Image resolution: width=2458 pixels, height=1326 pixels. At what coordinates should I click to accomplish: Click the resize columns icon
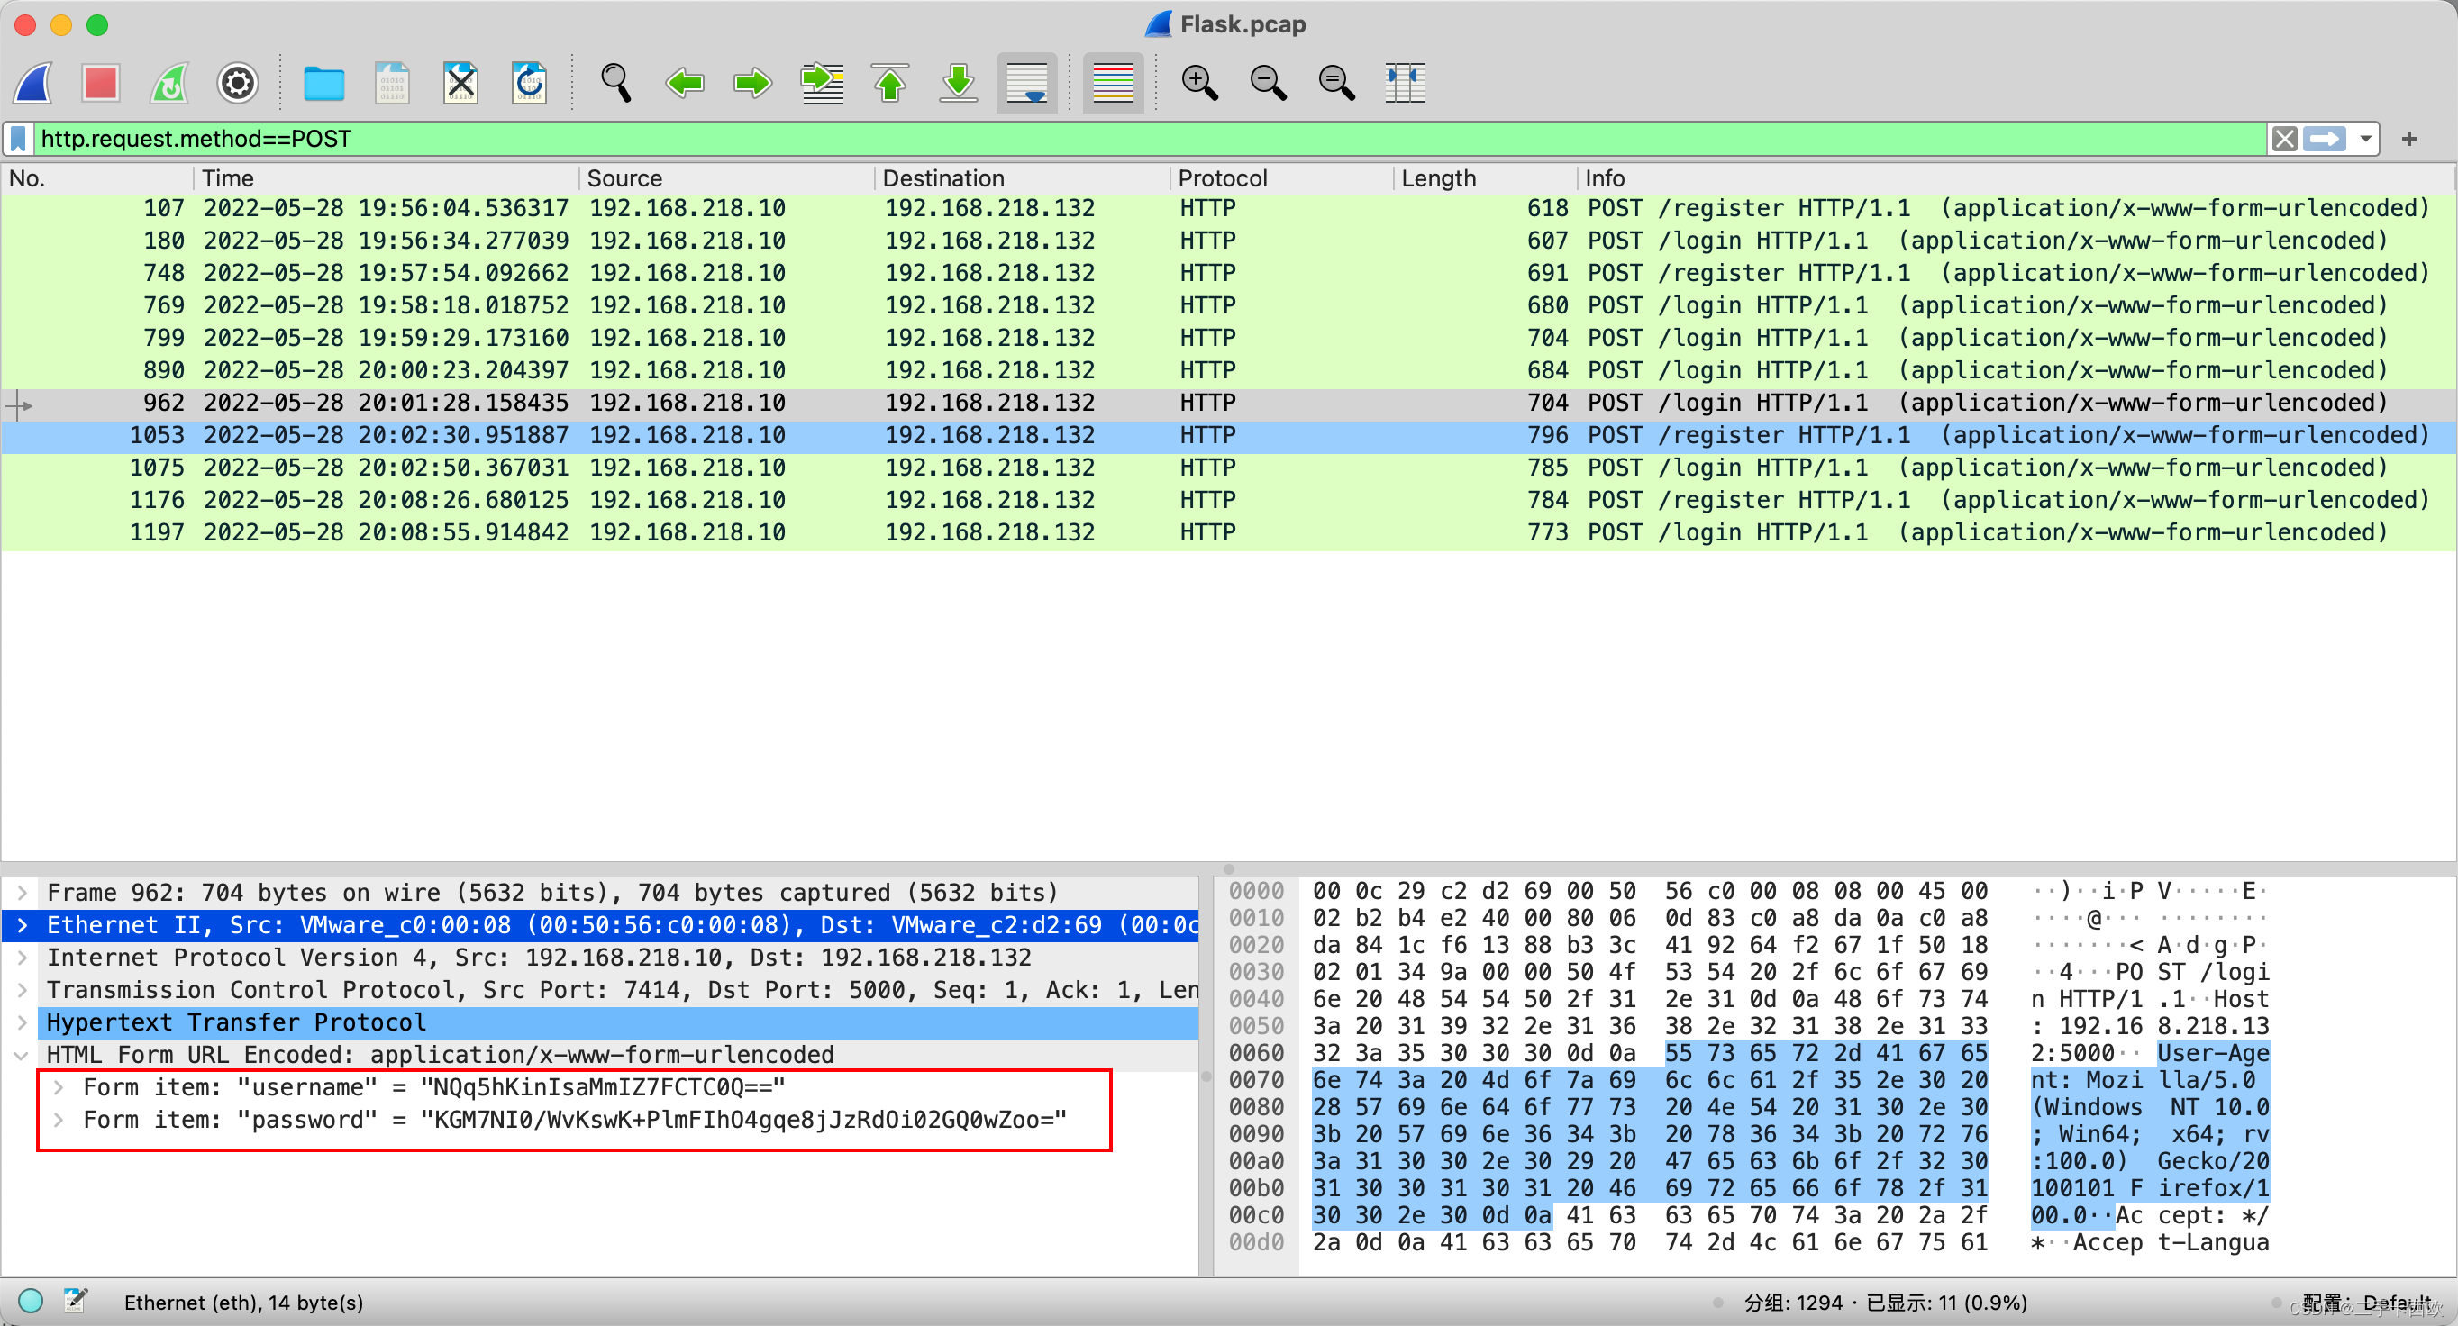[1405, 83]
